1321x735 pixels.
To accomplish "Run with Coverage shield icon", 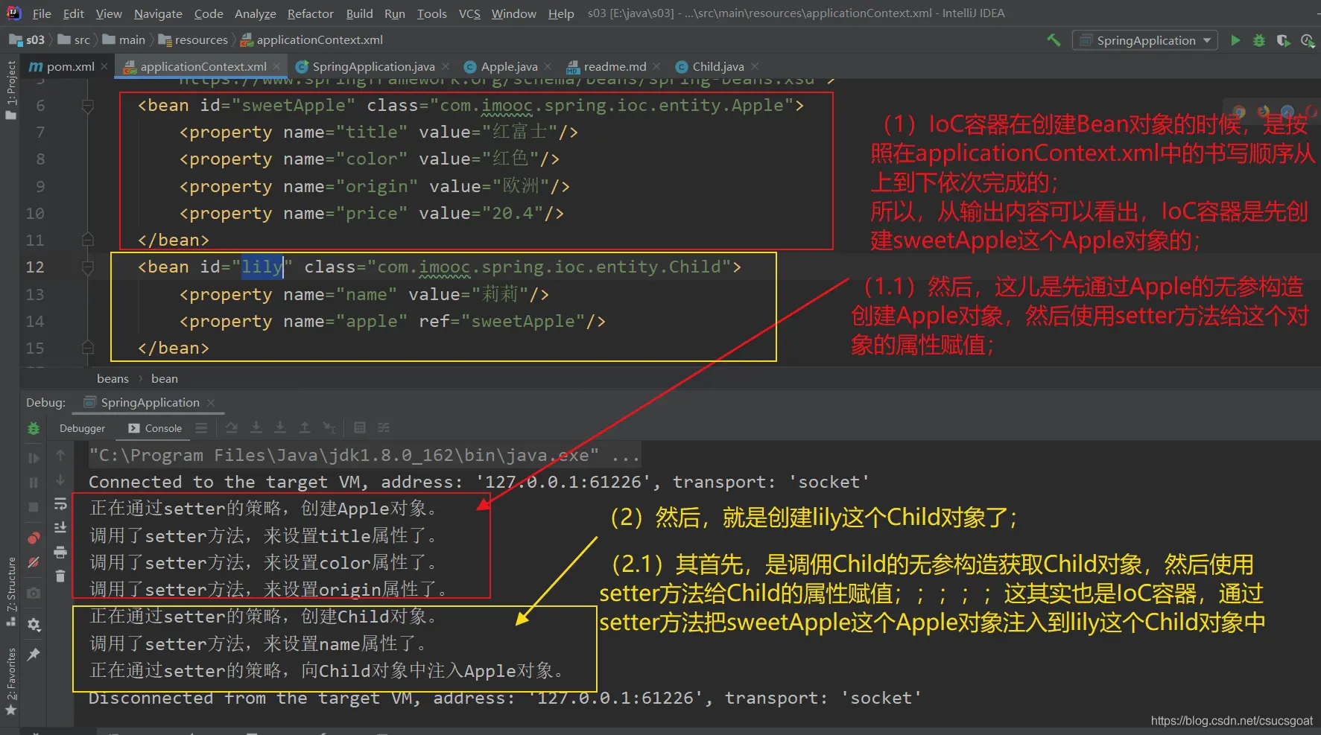I will coord(1283,40).
